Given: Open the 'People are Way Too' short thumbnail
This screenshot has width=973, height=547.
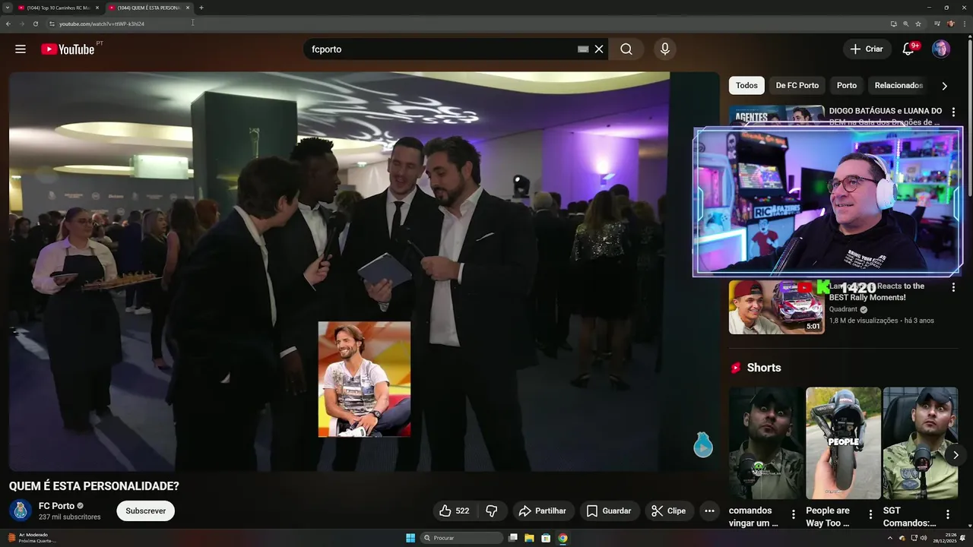Looking at the screenshot, I should coord(843,444).
